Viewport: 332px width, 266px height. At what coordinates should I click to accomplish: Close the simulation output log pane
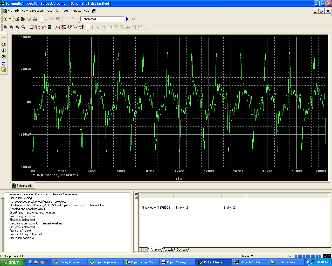pyautogui.click(x=3, y=194)
